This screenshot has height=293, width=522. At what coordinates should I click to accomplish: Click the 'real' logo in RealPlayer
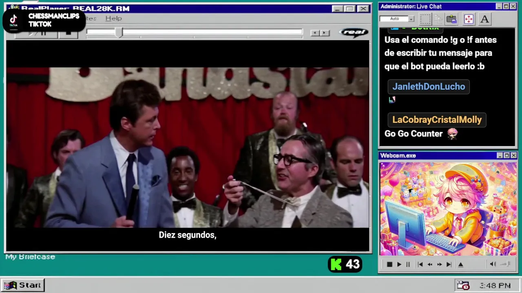pyautogui.click(x=354, y=33)
